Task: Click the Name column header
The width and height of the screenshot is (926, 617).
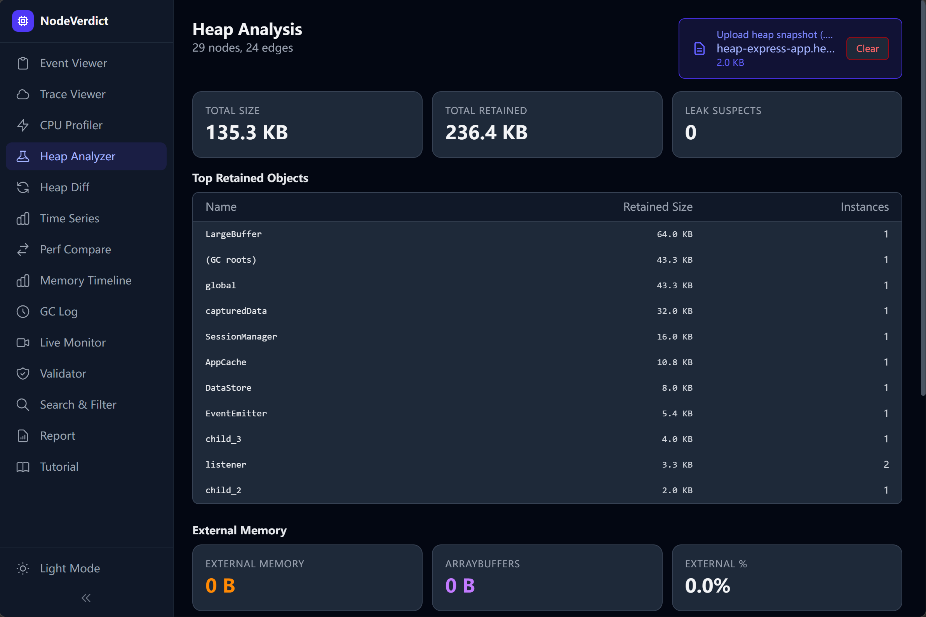Action: 221,207
